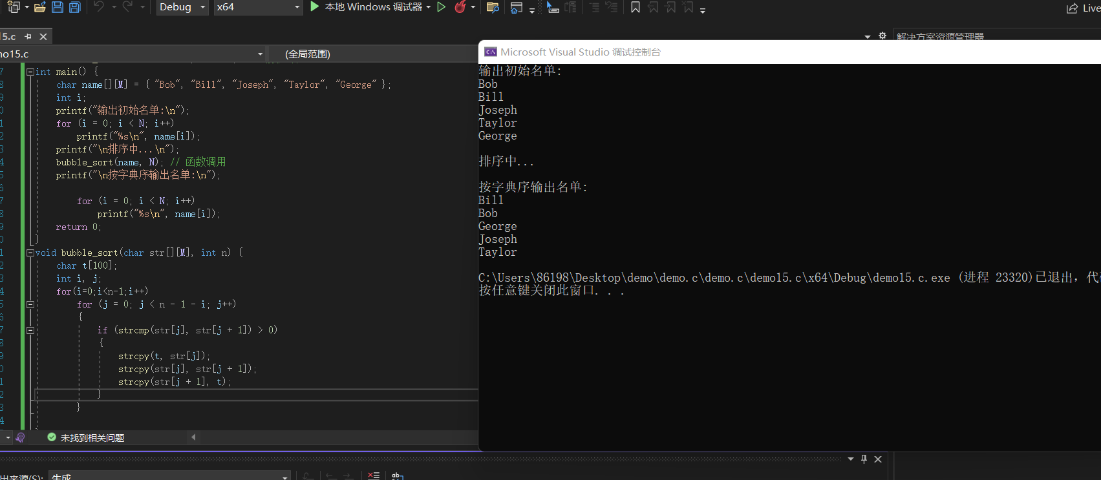Redo the last undone edit

(x=127, y=7)
